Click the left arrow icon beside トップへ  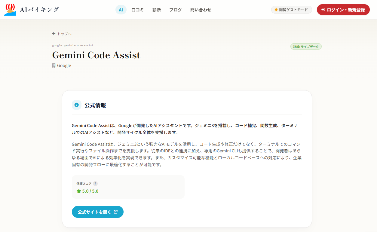point(54,34)
